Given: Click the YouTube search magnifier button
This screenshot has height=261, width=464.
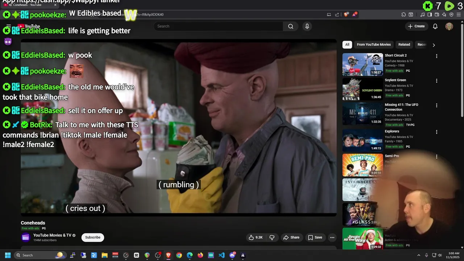Looking at the screenshot, I should [291, 26].
